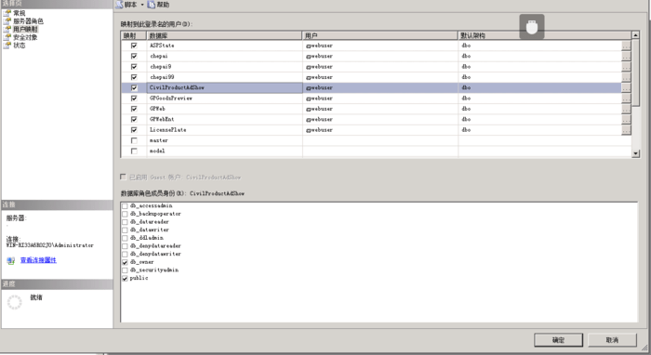Click the 用户 column header

point(379,35)
